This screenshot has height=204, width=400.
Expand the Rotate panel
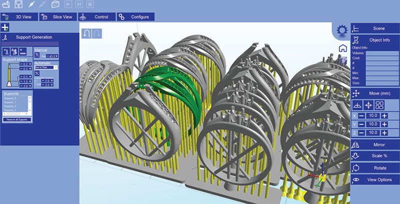[x=375, y=168]
